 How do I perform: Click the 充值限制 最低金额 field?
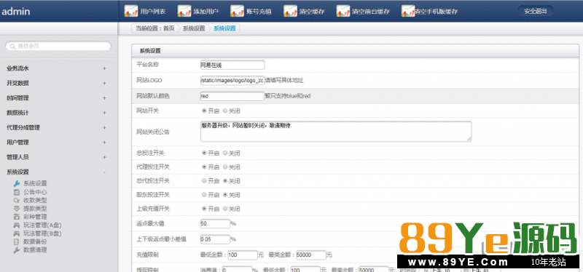tap(243, 255)
